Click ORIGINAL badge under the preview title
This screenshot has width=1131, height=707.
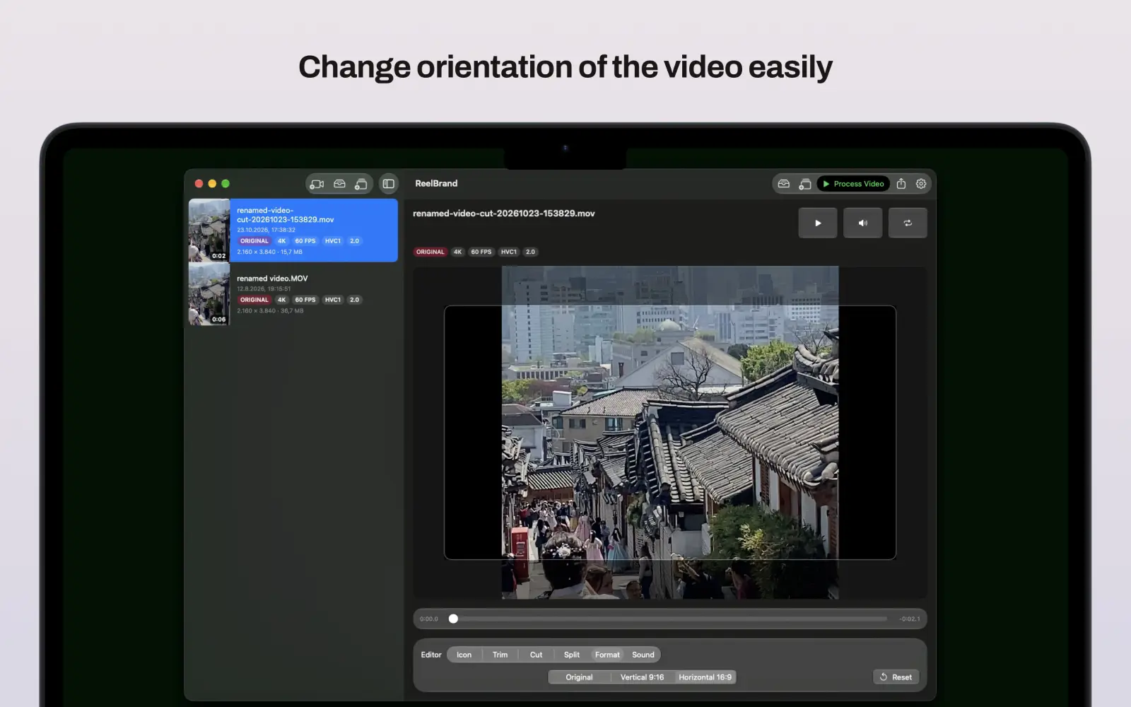(430, 252)
